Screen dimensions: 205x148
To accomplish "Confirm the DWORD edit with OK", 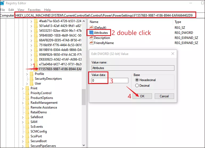I will coord(142,96).
